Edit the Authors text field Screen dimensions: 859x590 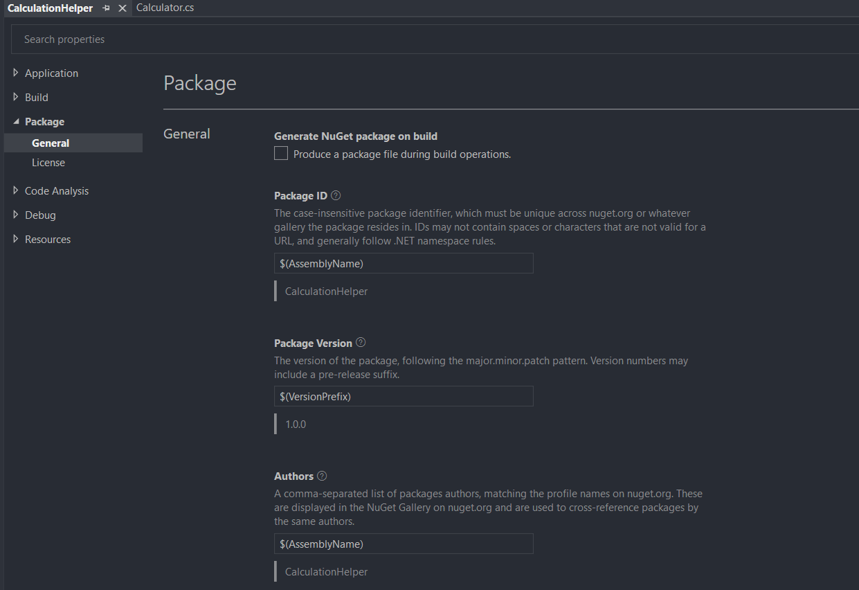click(x=404, y=544)
